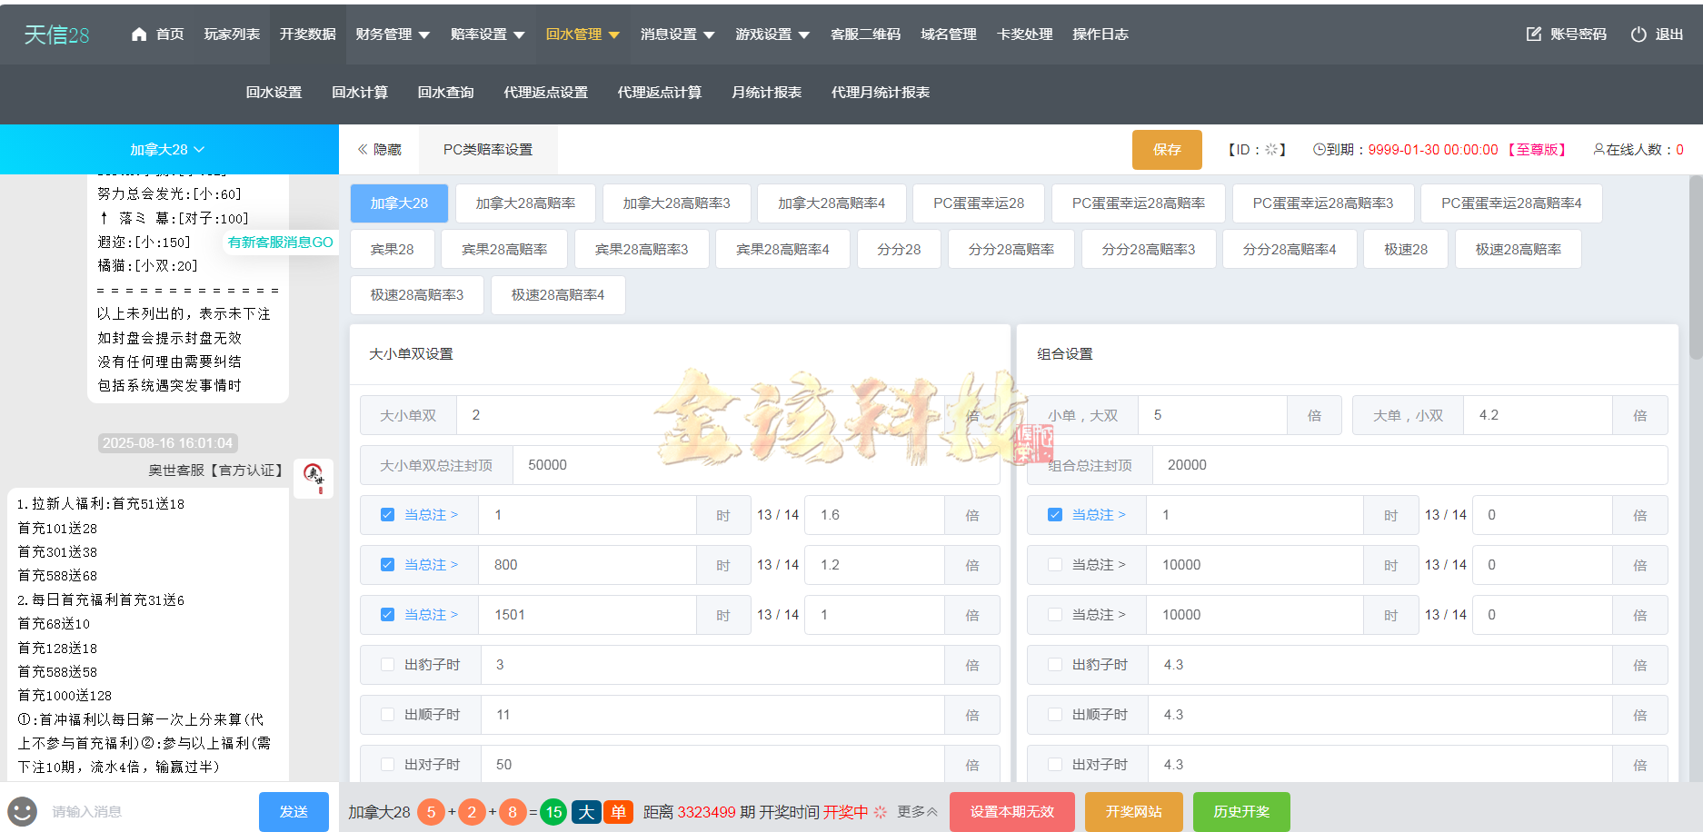
Task: Click the customer service avatar thumbnail
Action: pos(313,479)
